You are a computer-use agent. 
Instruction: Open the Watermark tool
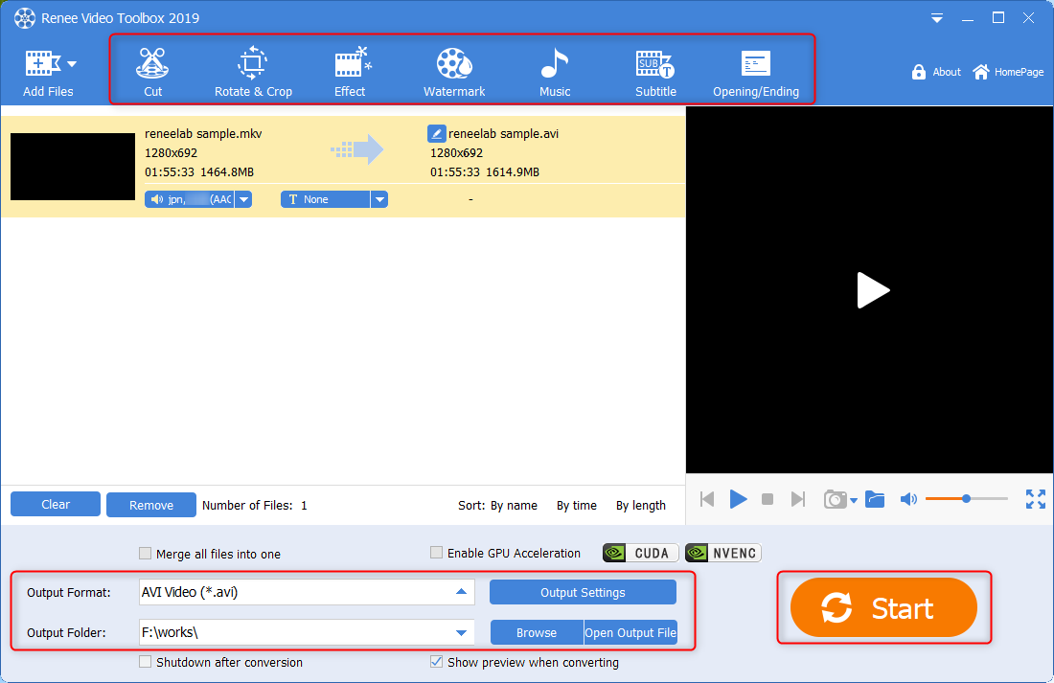point(454,69)
